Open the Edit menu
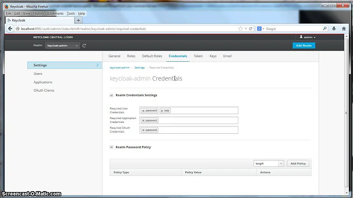This screenshot has height=198, width=353. pos(17,14)
